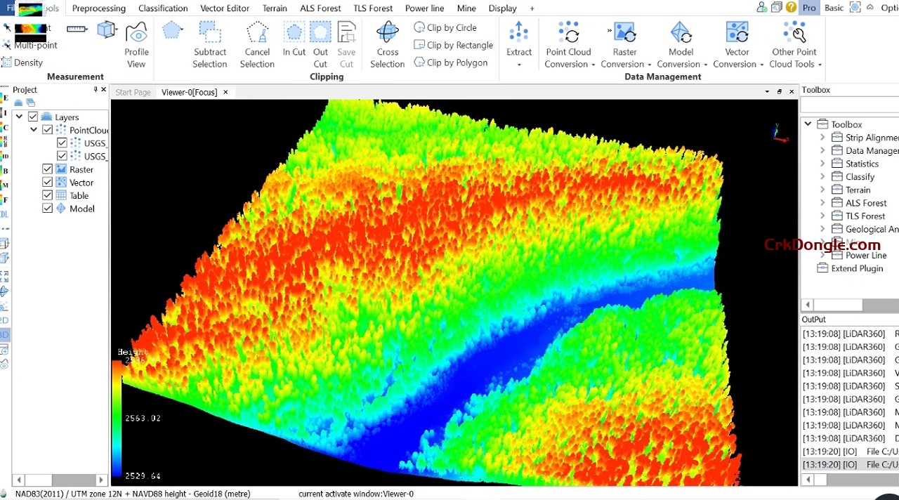The height and width of the screenshot is (500, 899).
Task: Switch to the Classification ribbon tab
Action: tap(163, 8)
